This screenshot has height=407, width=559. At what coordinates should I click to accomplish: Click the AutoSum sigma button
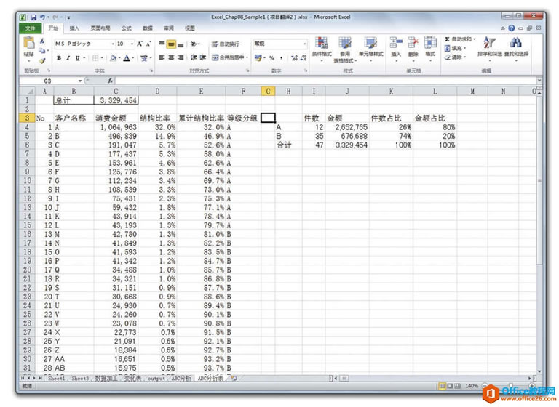coord(460,39)
